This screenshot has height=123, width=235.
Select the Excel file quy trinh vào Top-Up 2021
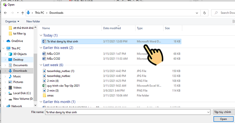click(x=63, y=86)
